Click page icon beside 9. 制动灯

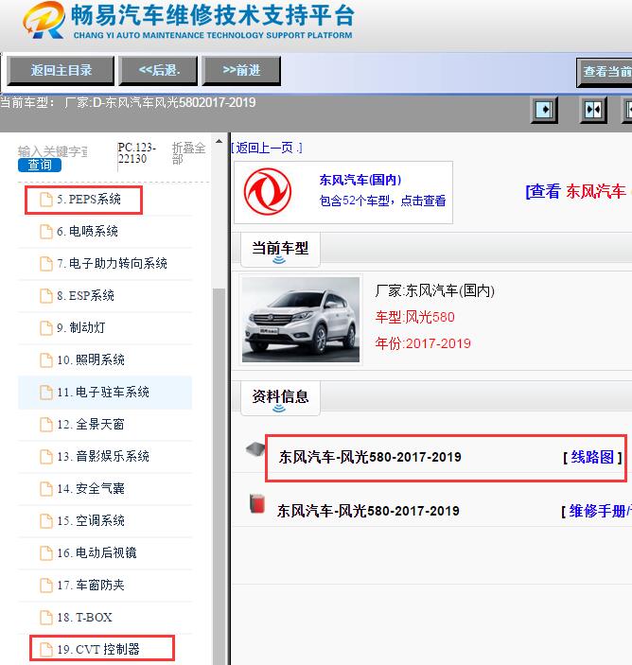click(x=45, y=328)
